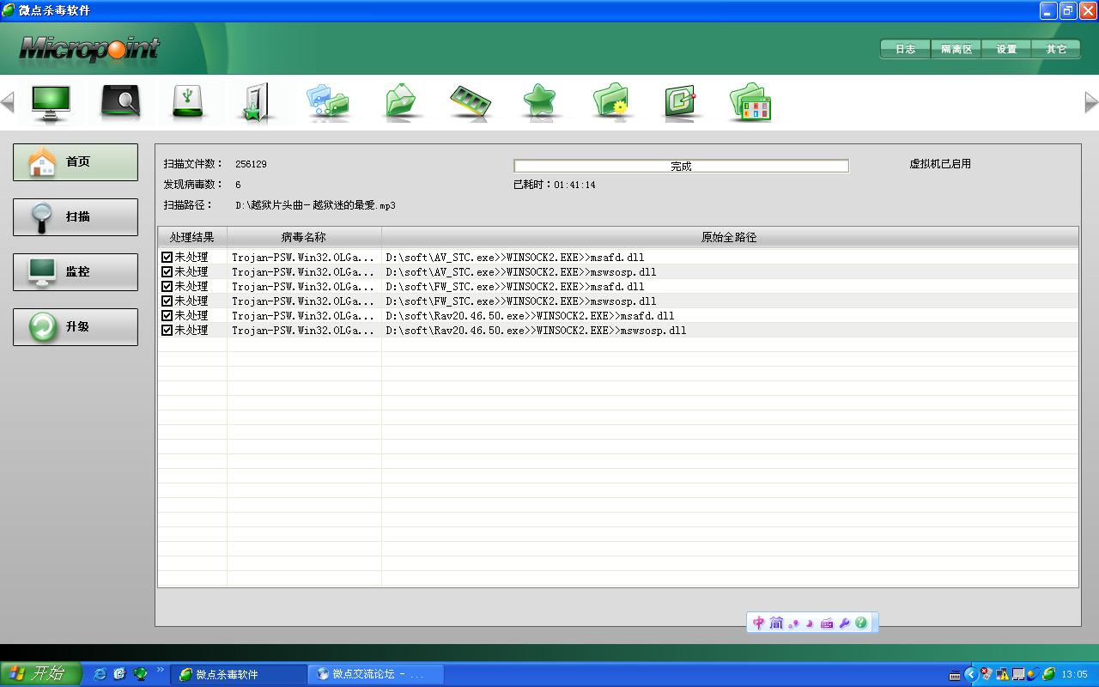Image resolution: width=1099 pixels, height=687 pixels.
Task: Sort by the 病毒名称 column header
Action: (304, 237)
